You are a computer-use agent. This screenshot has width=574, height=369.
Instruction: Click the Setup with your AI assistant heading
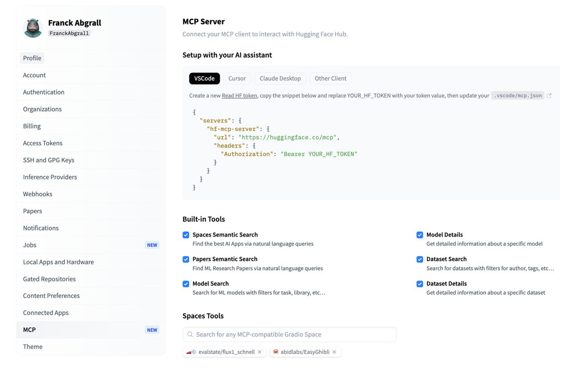click(227, 55)
